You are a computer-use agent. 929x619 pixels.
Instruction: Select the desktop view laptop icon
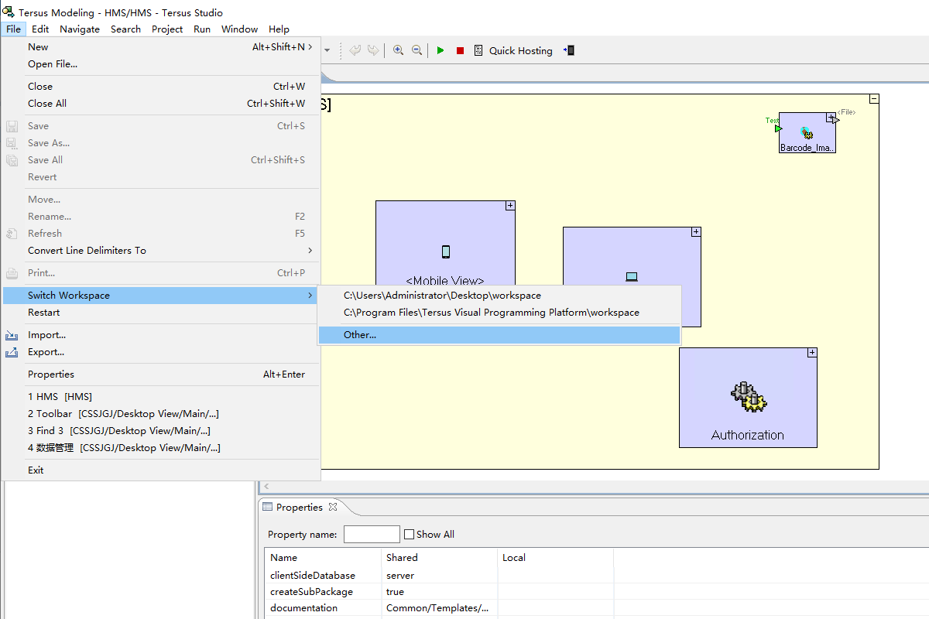(632, 276)
